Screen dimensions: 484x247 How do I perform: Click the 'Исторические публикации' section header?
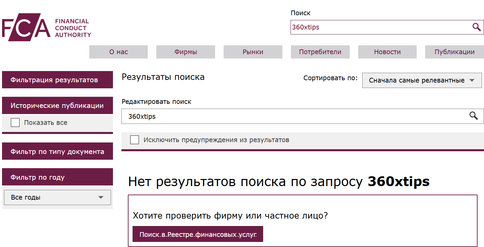click(57, 105)
